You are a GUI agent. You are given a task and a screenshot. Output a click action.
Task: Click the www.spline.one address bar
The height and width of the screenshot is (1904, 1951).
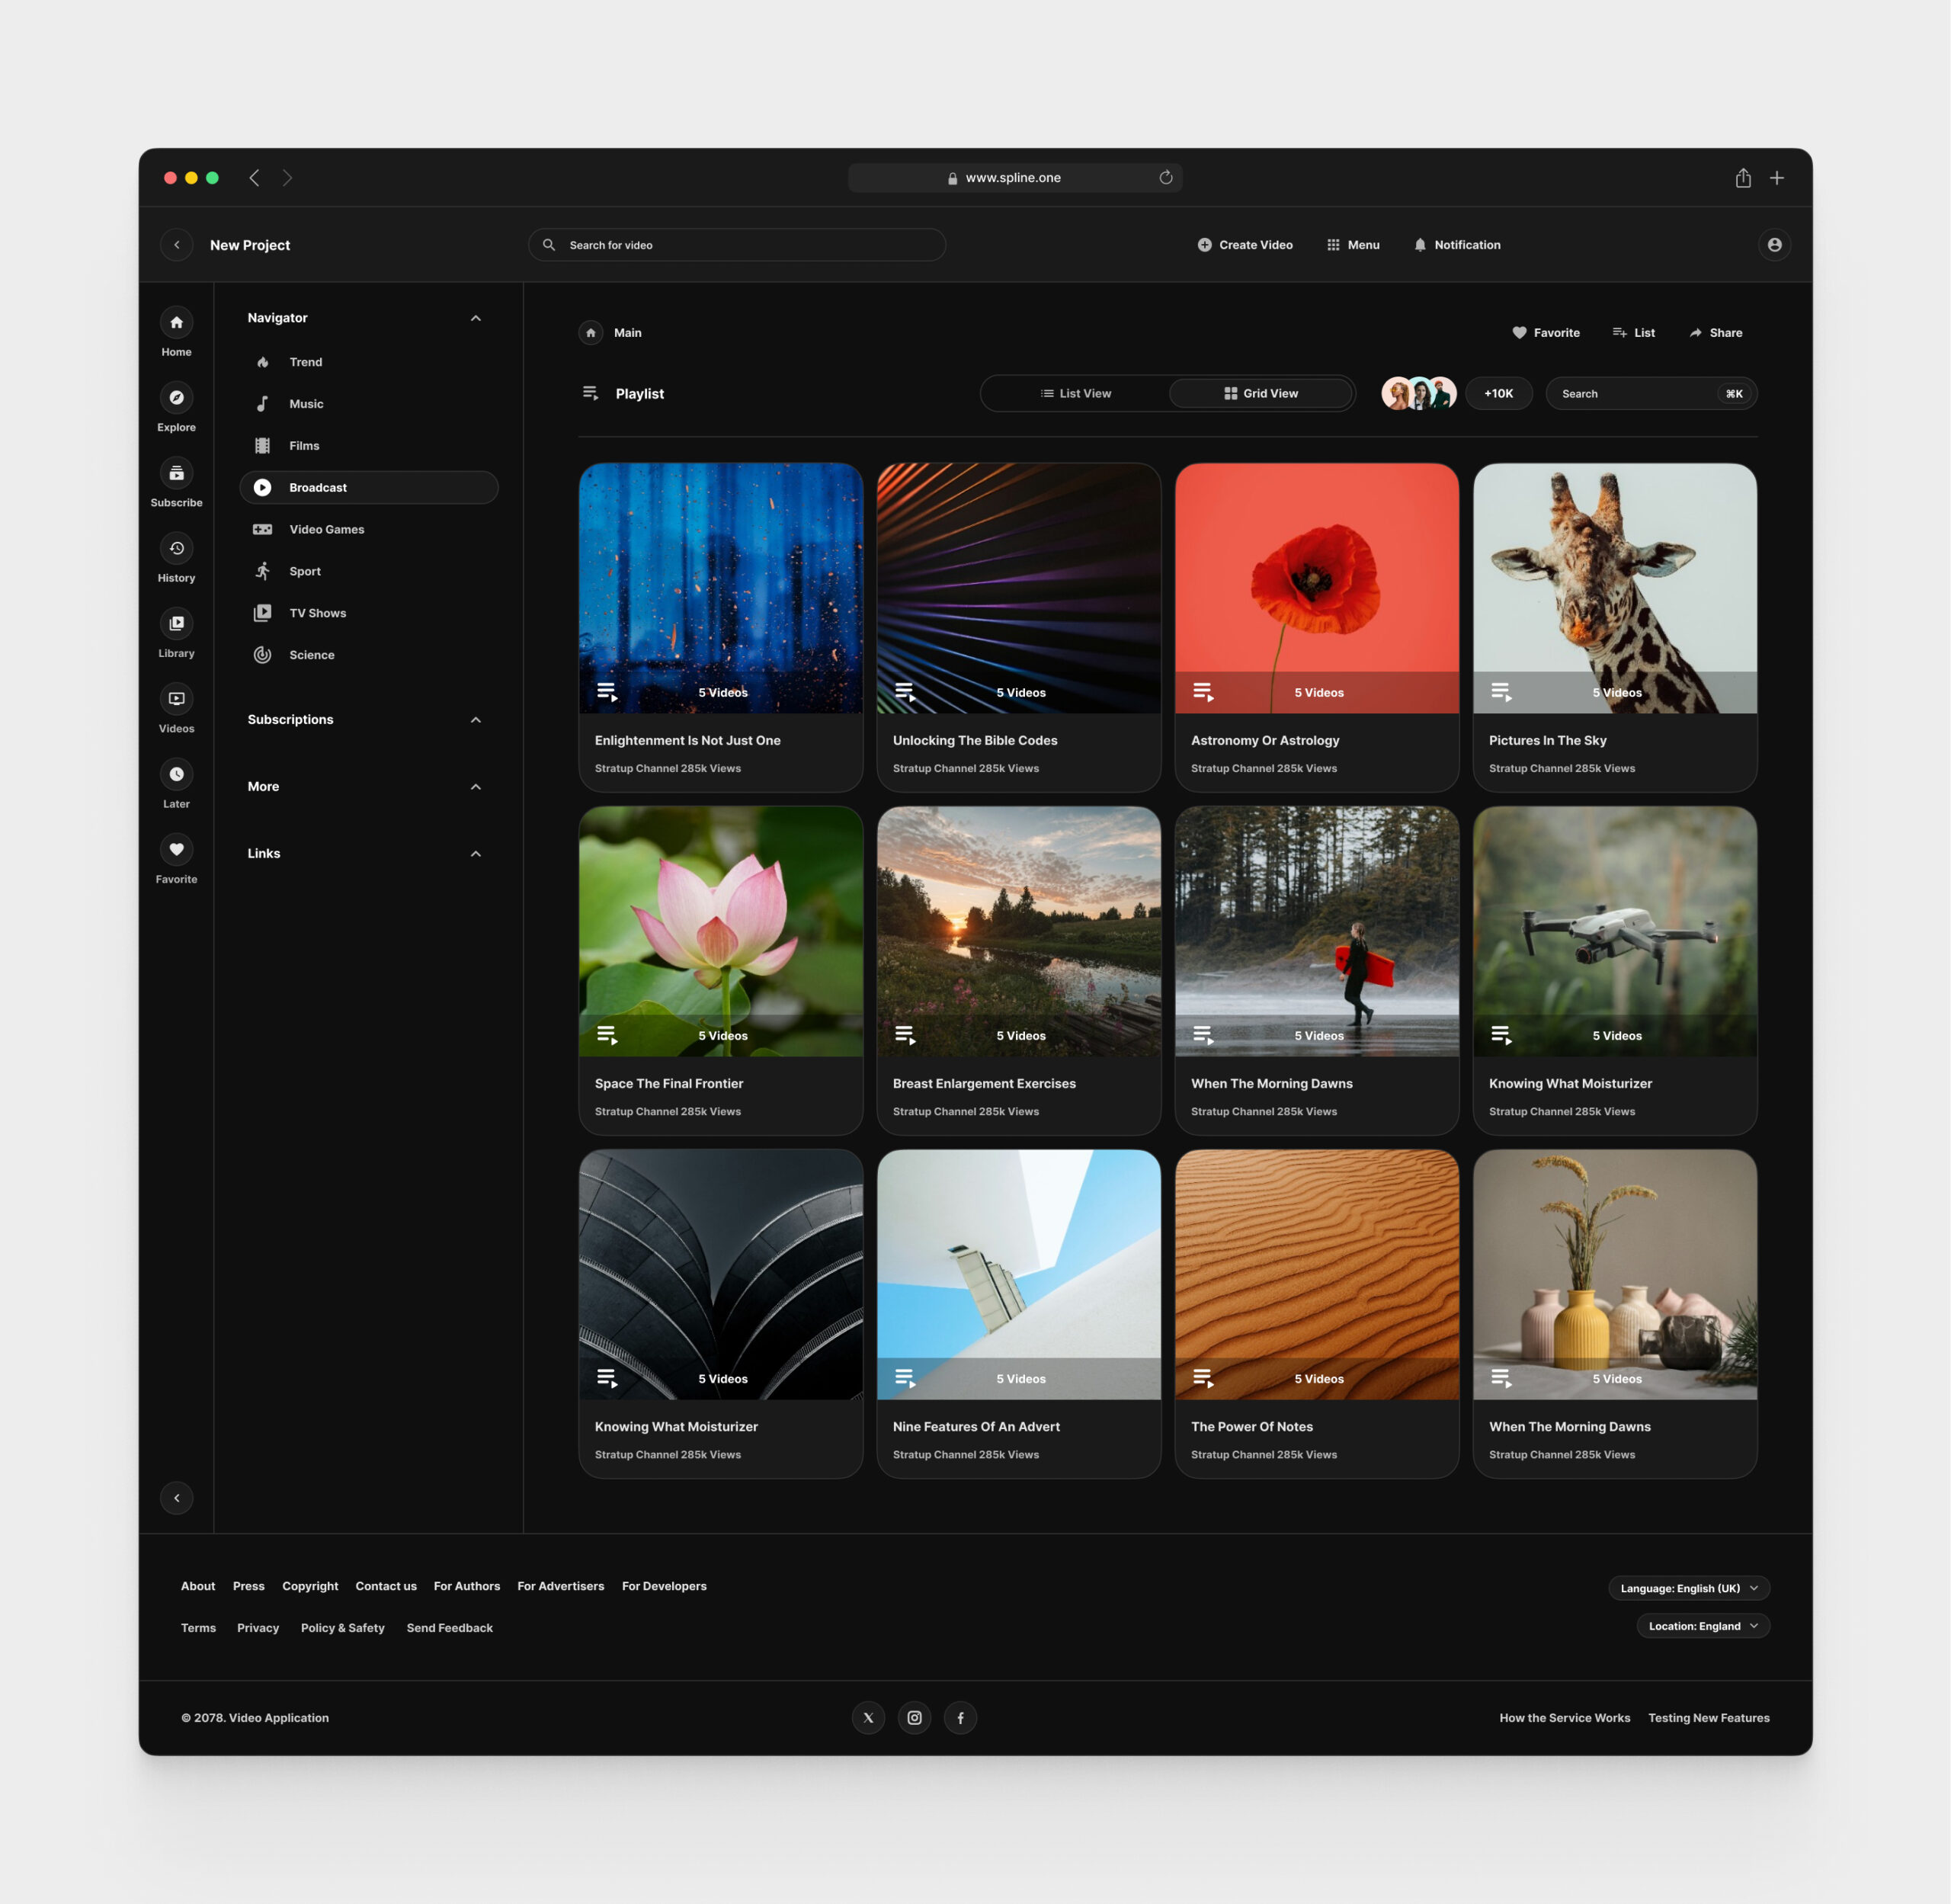point(1014,178)
